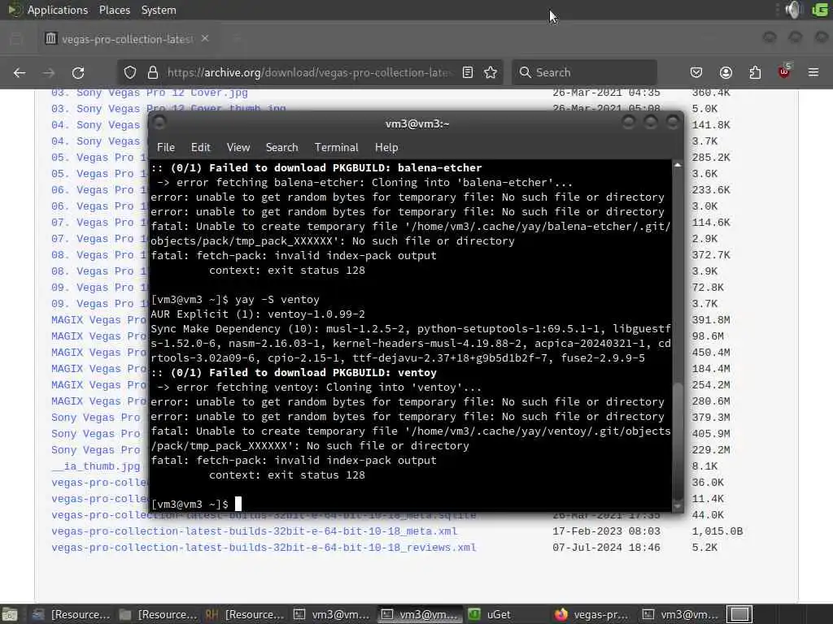Go back in Firefox history
833x624 pixels.
click(x=20, y=72)
